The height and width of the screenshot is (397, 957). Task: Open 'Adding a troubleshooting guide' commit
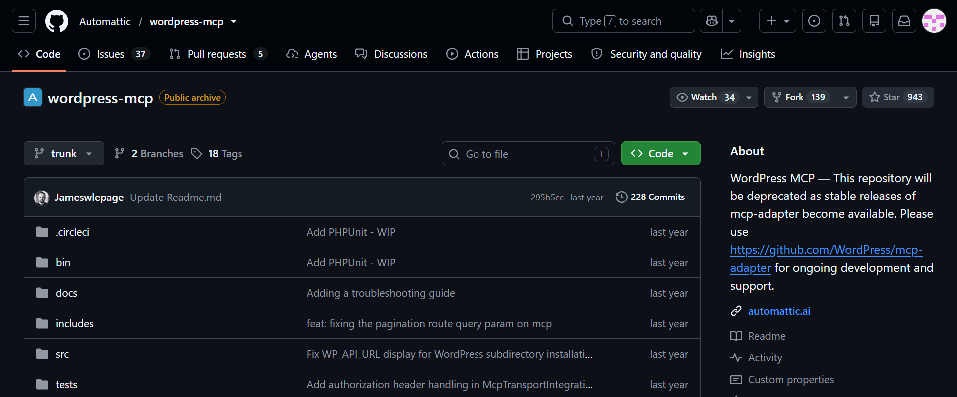(x=381, y=293)
